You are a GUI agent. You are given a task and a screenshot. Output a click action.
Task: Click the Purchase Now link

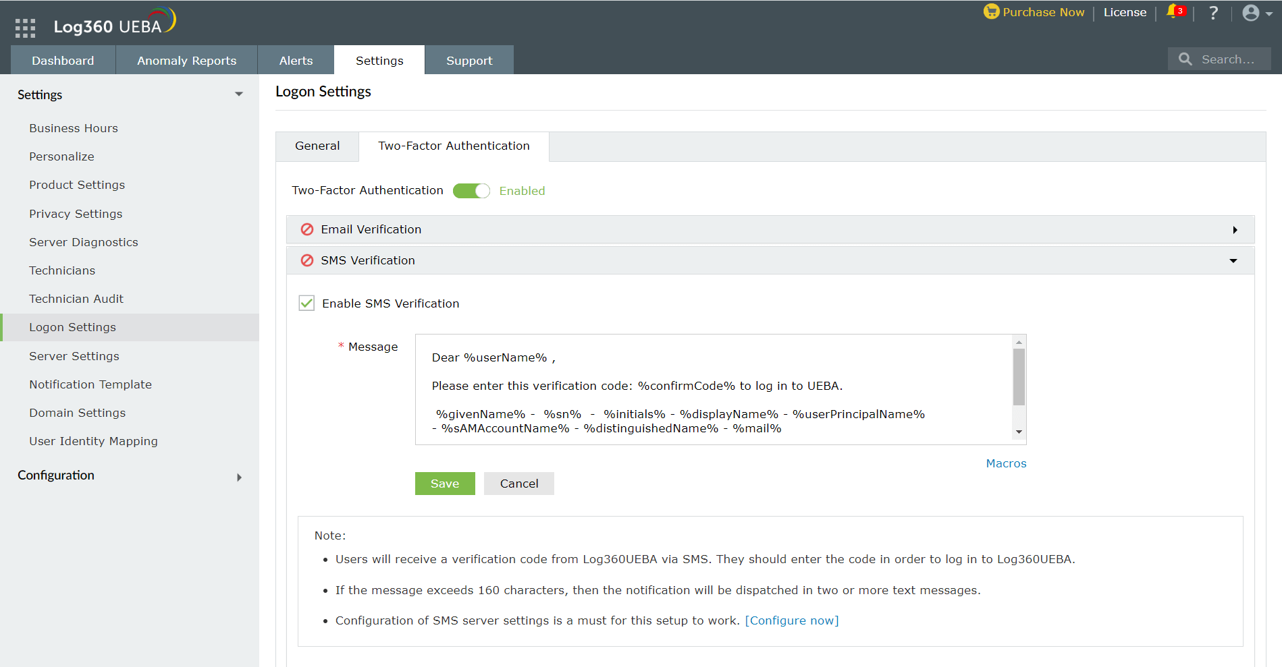coord(1044,12)
